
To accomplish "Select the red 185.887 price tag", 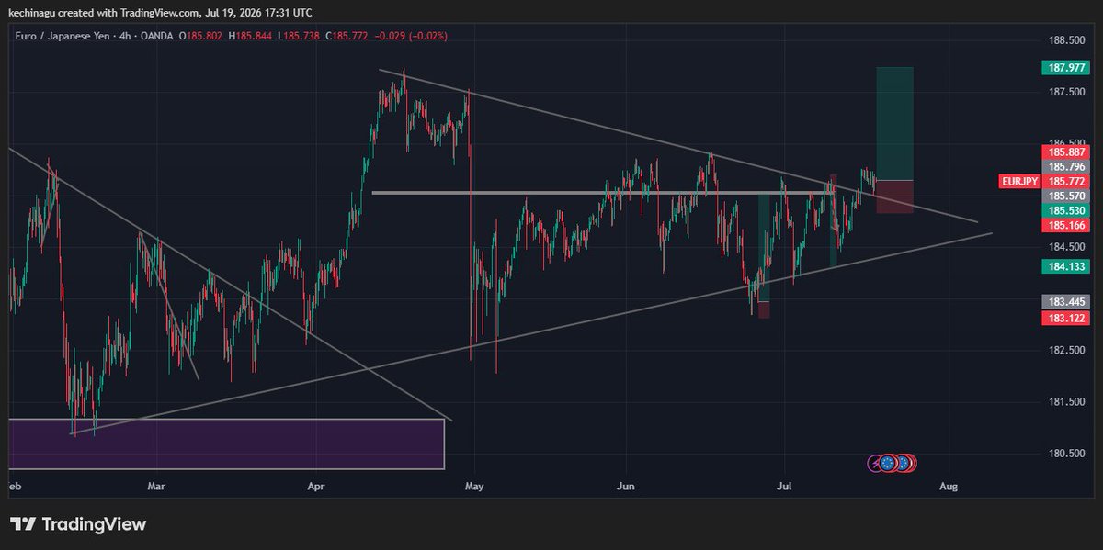I will click(x=1064, y=152).
